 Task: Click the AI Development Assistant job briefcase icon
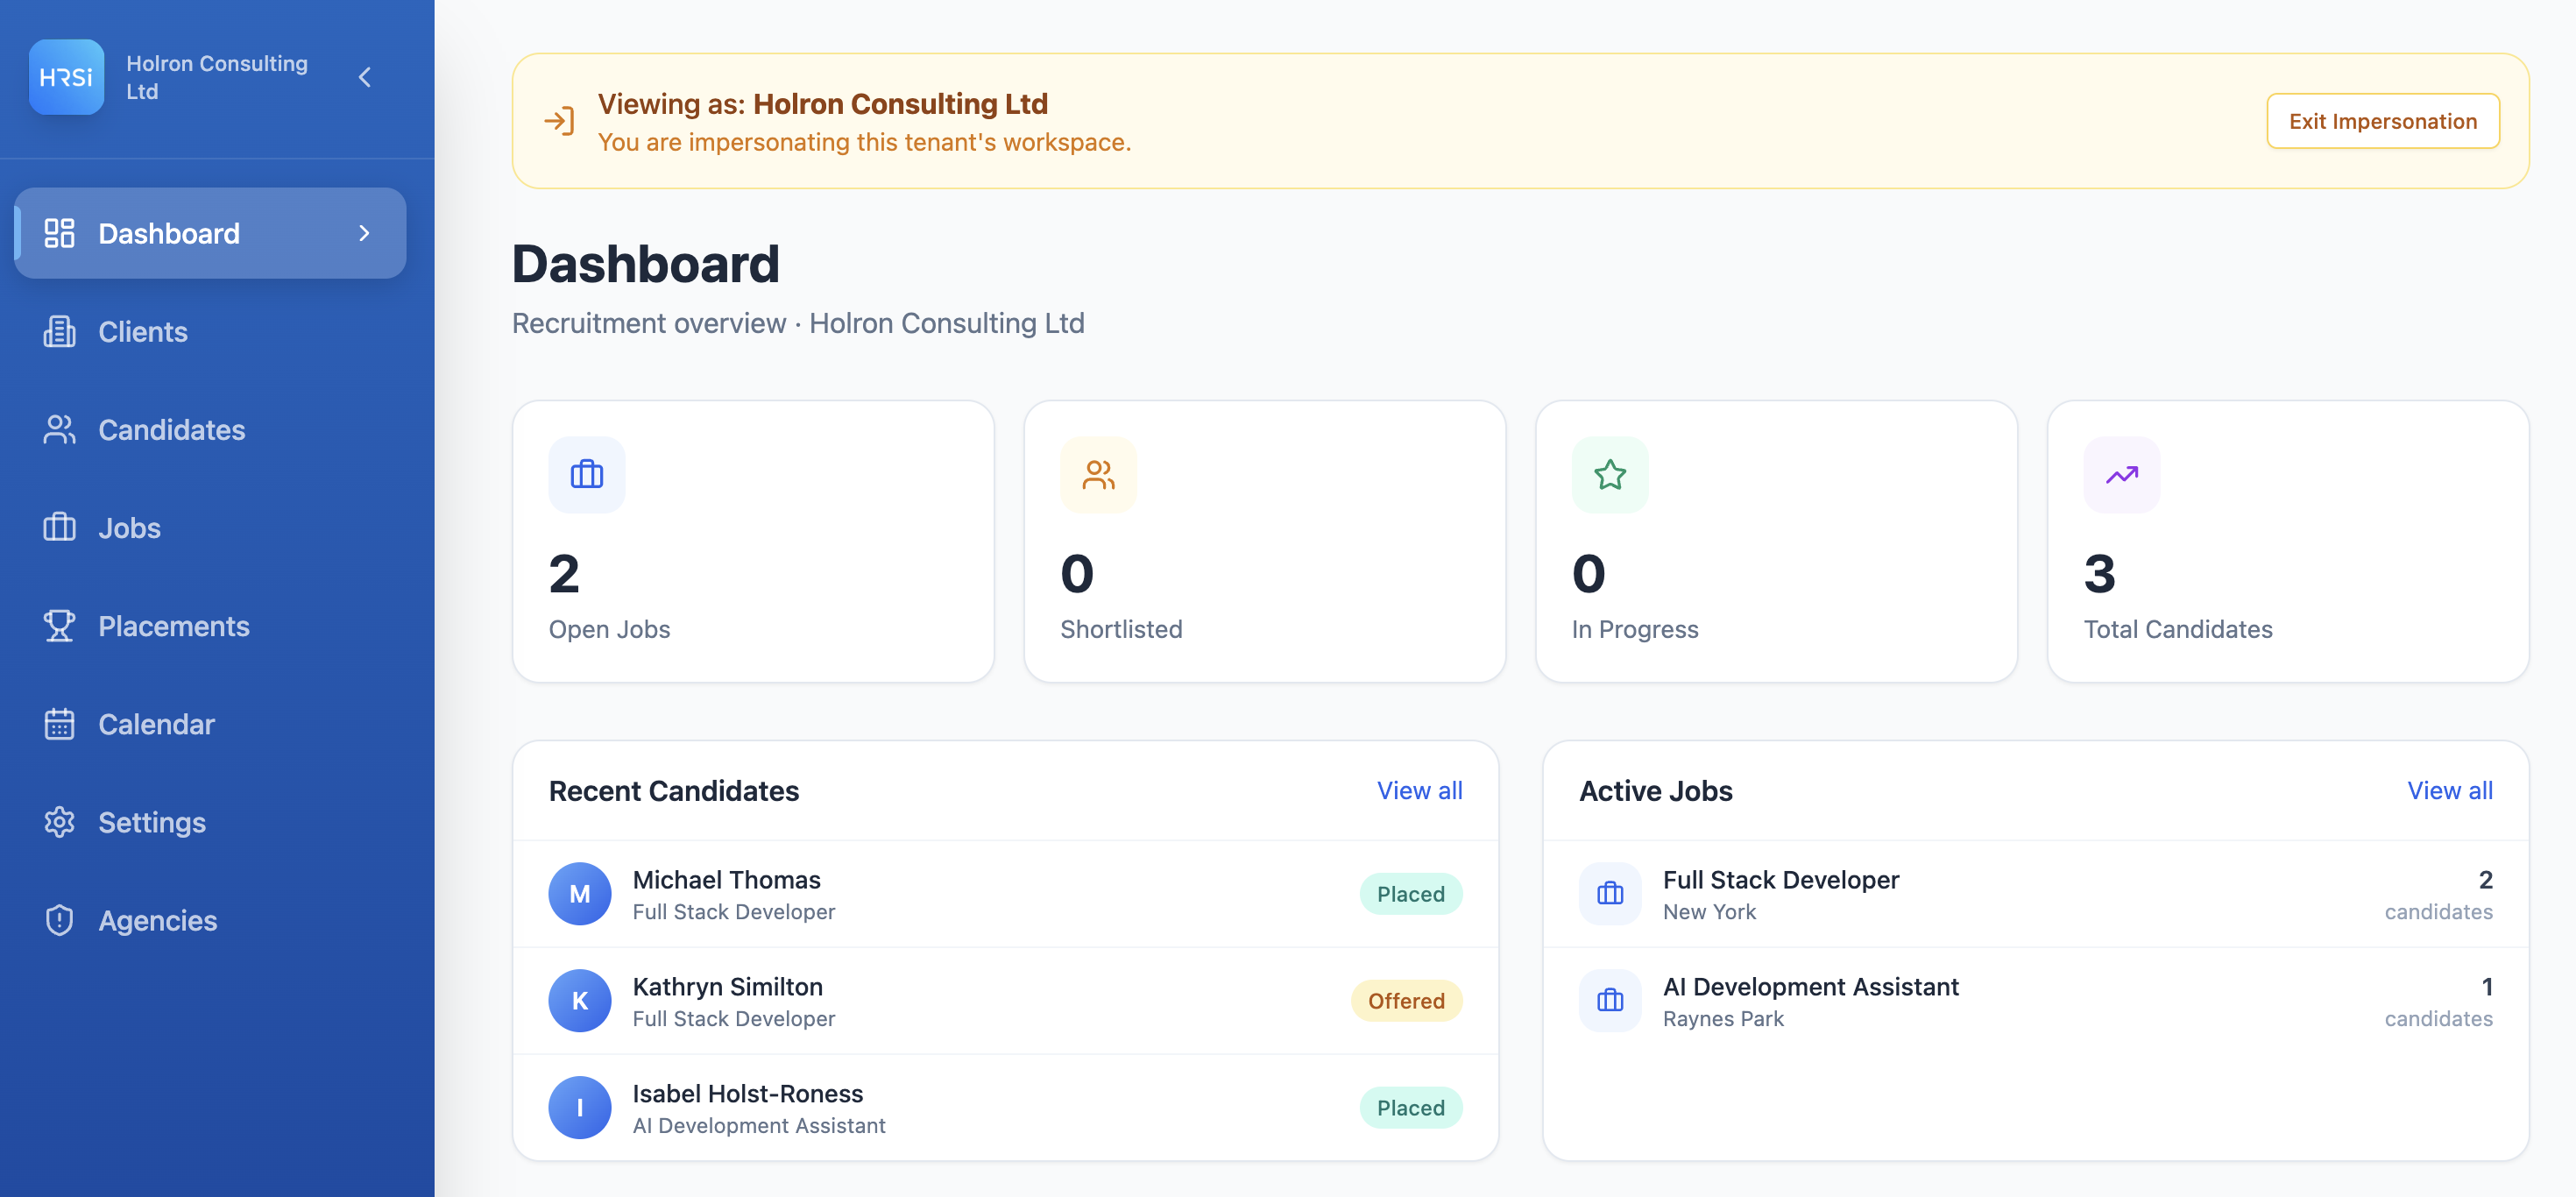click(x=1610, y=1000)
